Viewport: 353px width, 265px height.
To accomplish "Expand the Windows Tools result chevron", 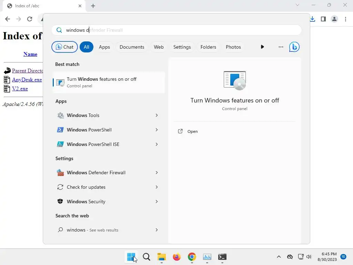I will [x=157, y=115].
